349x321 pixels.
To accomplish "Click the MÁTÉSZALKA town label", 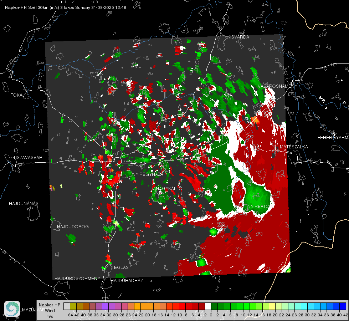I will (x=294, y=147).
